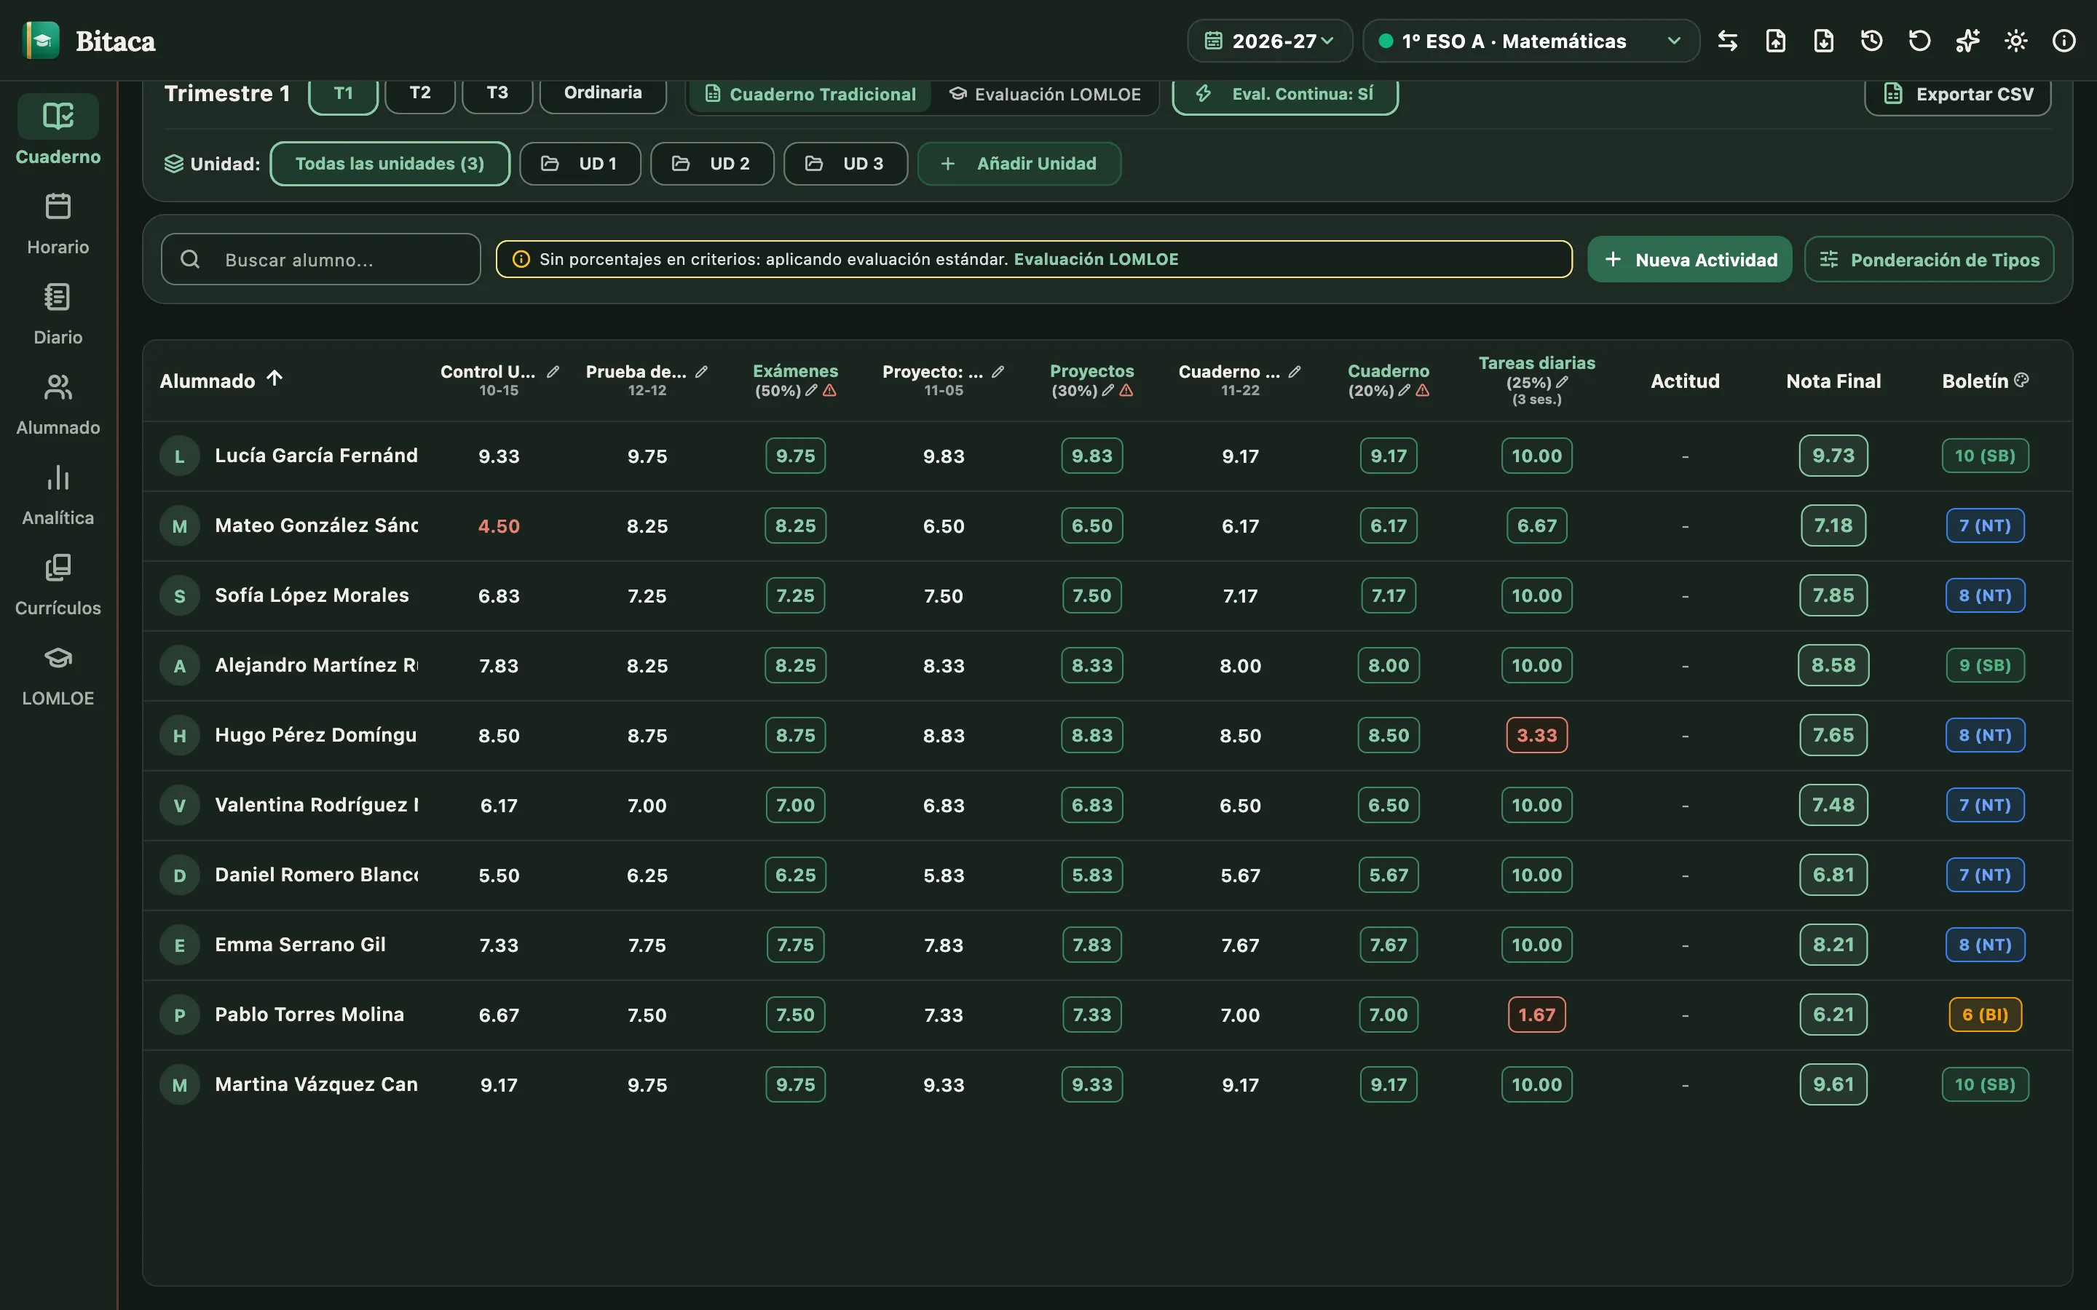Open the Diario section in sidebar
Viewport: 2097px width, 1310px height.
58,314
